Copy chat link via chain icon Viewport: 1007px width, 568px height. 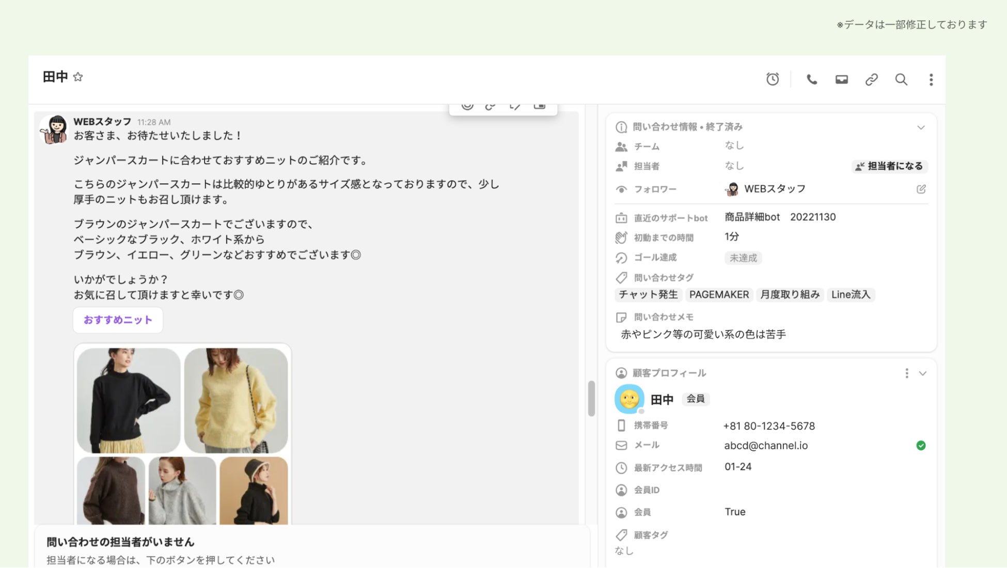tap(871, 79)
